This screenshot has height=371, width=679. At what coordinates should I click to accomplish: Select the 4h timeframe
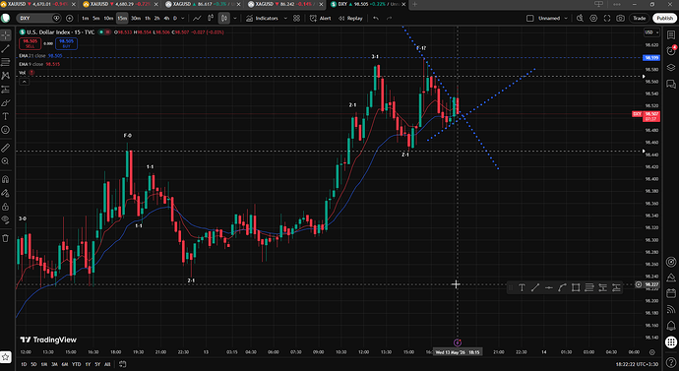click(166, 18)
